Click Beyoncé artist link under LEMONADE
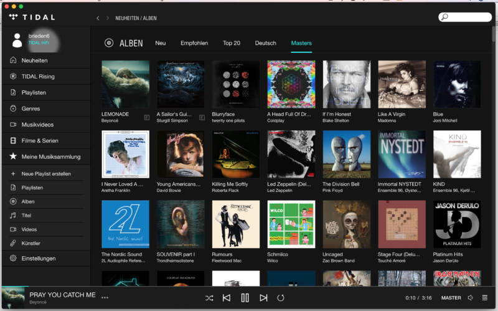 110,120
